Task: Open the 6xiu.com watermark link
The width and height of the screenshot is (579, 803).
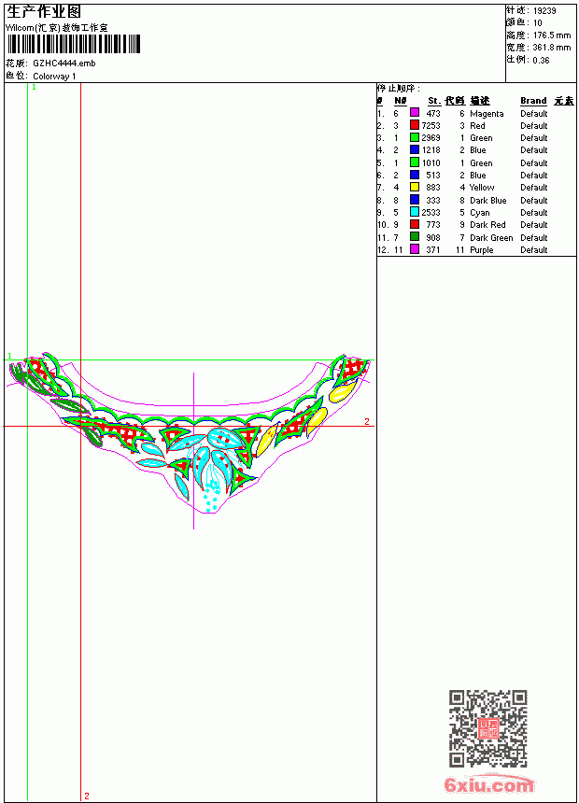Action: coord(488,784)
